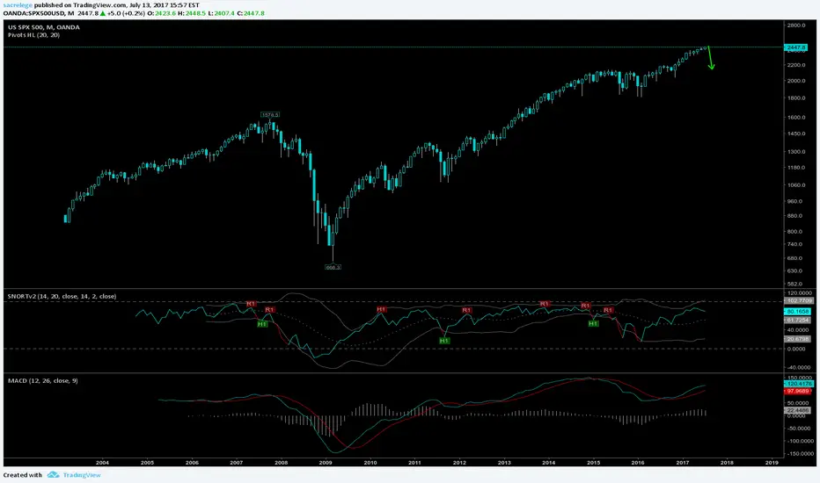Screen dimensions: 820x483
Task: Click the 1060.0 price axis label
Action: [796, 184]
